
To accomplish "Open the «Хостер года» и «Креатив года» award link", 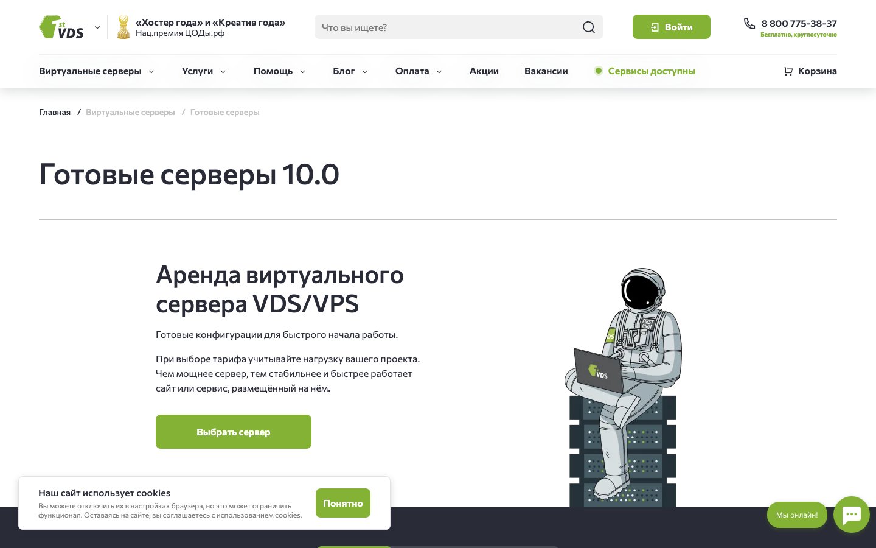I will pyautogui.click(x=210, y=27).
